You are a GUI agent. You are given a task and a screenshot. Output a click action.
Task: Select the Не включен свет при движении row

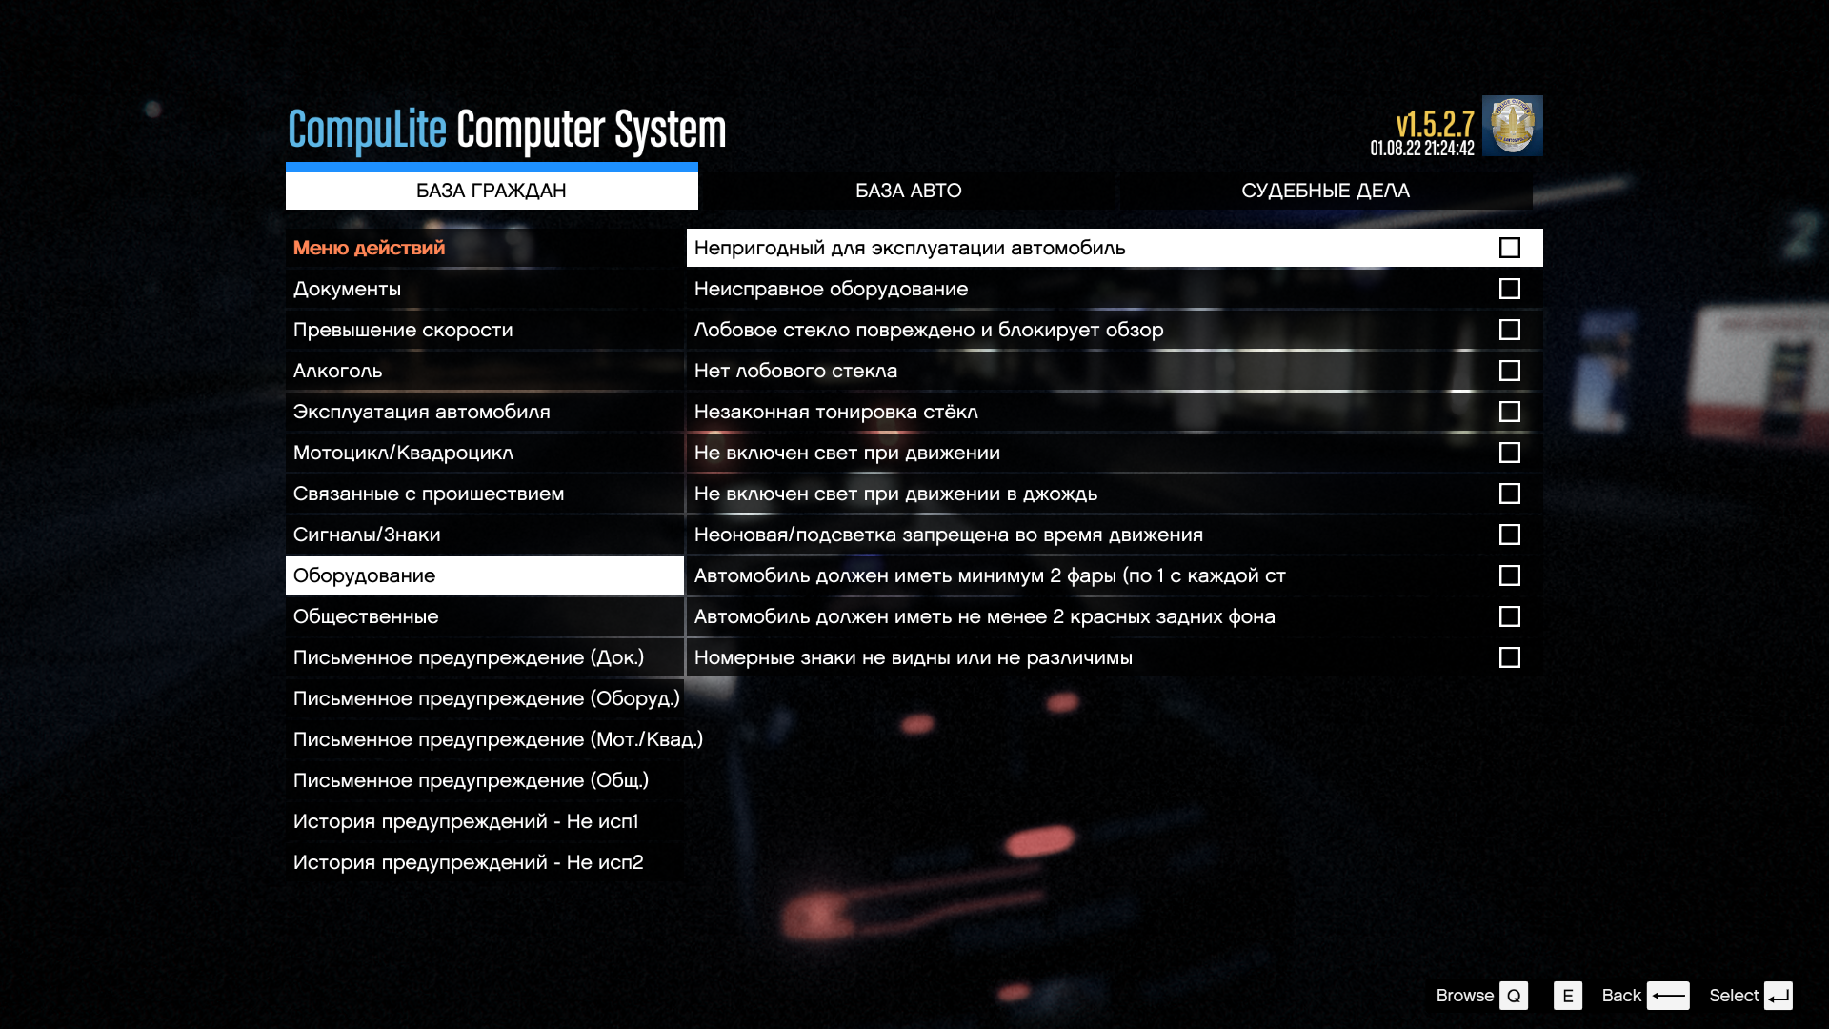pos(847,453)
